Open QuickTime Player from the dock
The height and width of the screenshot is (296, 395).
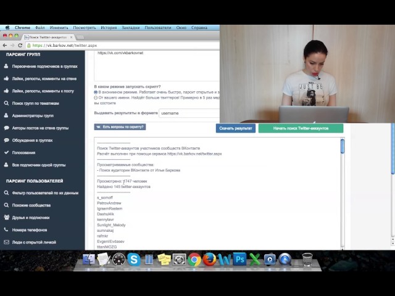(285, 260)
